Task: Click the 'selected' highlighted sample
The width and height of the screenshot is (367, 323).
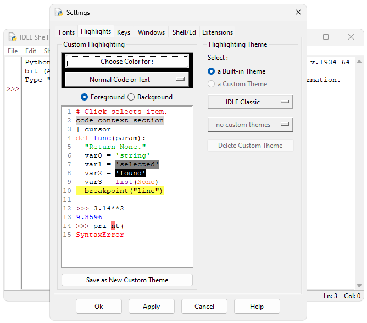Action: pos(137,164)
